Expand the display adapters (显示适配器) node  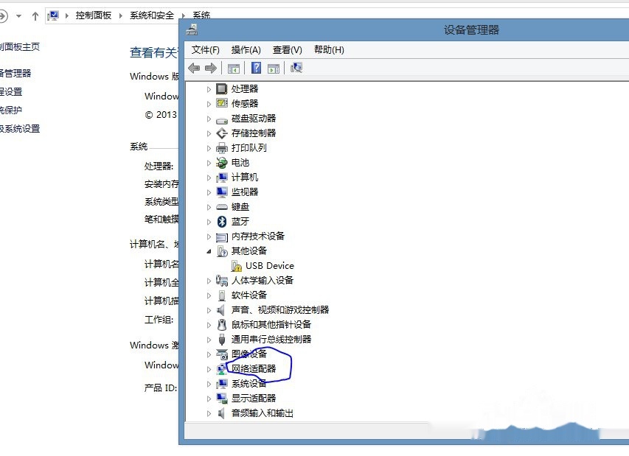coord(209,399)
